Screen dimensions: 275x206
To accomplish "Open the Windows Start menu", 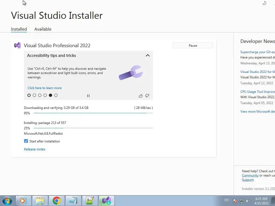I will [7, 201].
